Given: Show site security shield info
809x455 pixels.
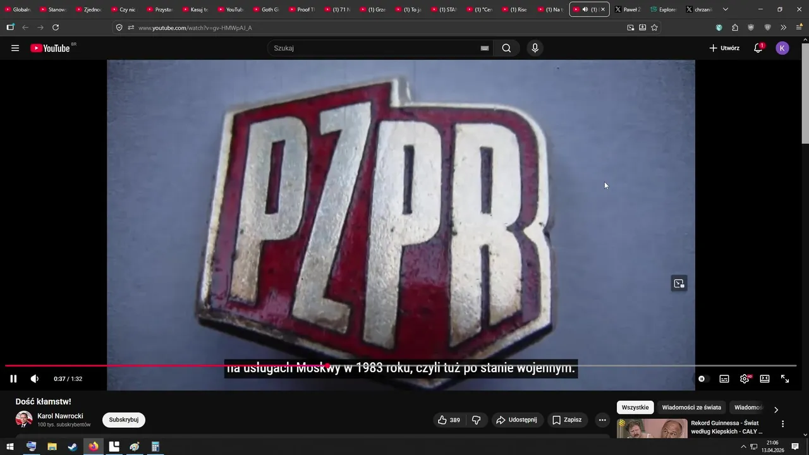Looking at the screenshot, I should click(119, 28).
